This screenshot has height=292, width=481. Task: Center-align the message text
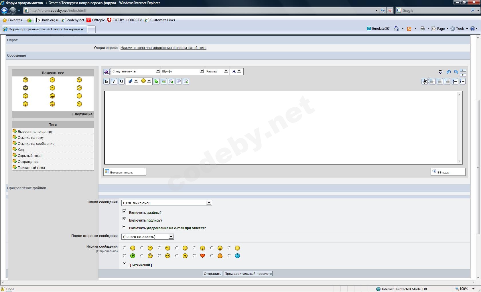tap(439, 82)
